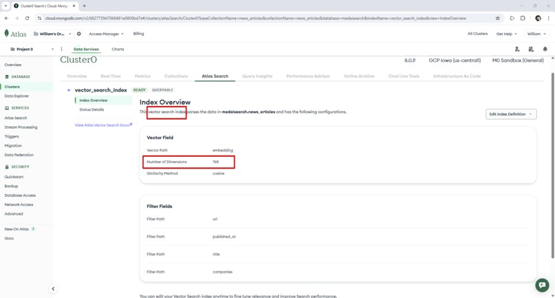Open Online Archive tab
Image resolution: width=555 pixels, height=298 pixels.
pyautogui.click(x=359, y=76)
